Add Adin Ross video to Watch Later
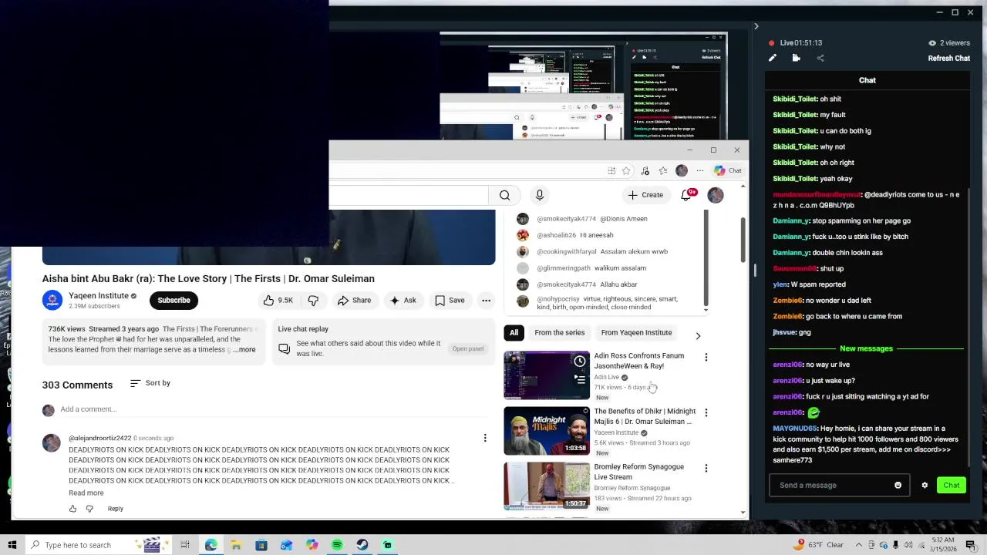 [x=580, y=362]
